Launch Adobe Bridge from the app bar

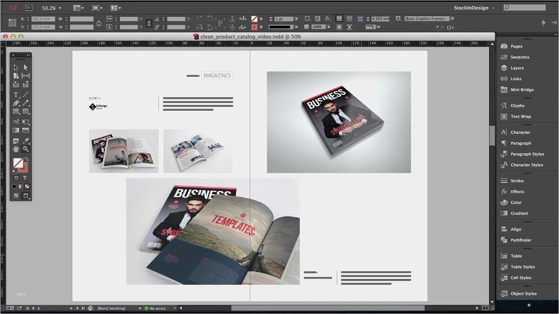click(x=29, y=7)
